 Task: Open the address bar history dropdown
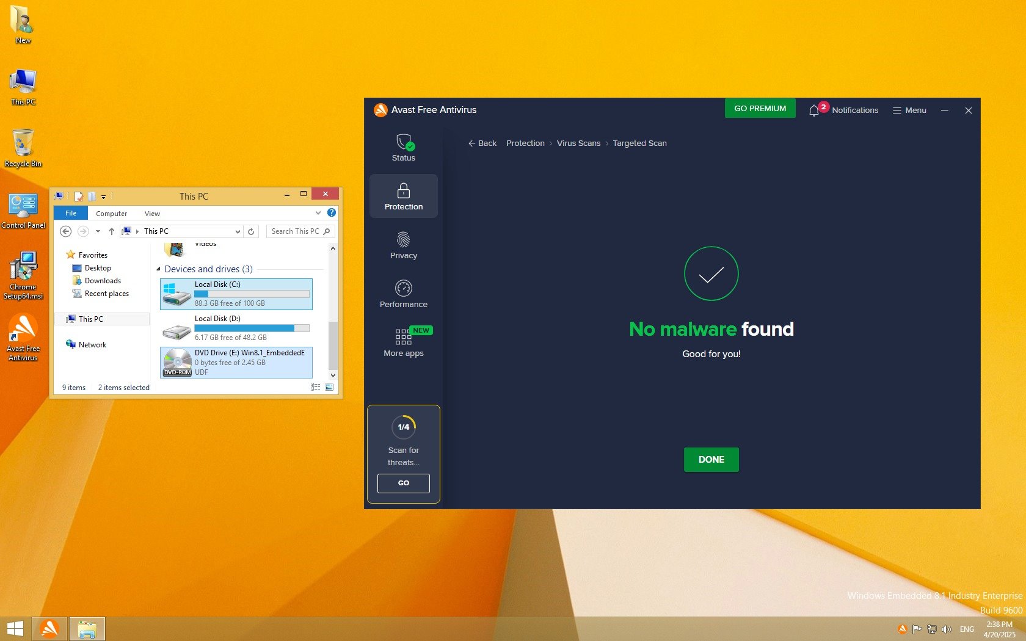[x=238, y=231]
